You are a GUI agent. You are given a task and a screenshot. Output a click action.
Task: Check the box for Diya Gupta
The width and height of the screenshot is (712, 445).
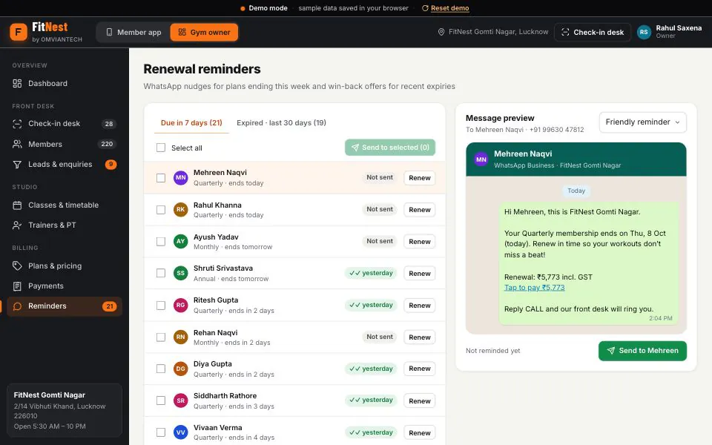coord(161,369)
